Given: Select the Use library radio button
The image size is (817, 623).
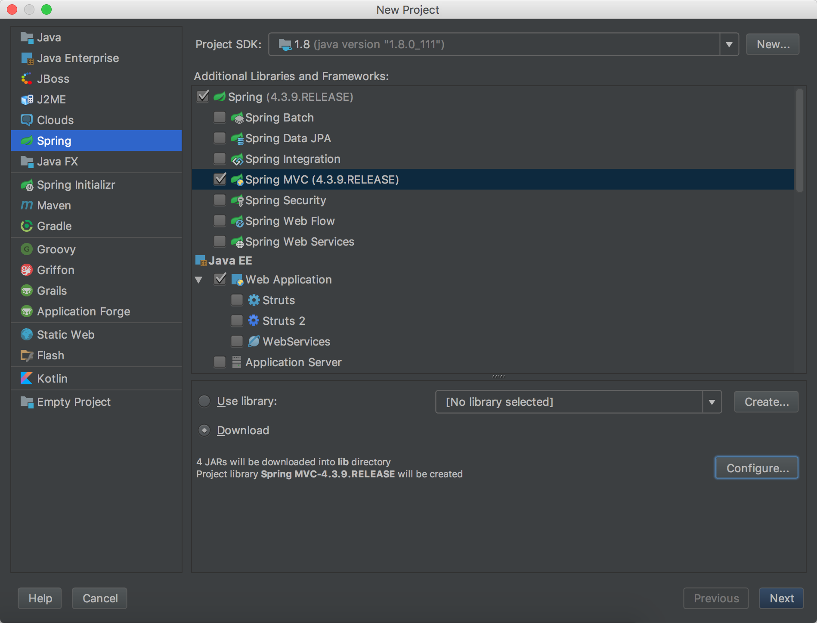Looking at the screenshot, I should click(204, 401).
